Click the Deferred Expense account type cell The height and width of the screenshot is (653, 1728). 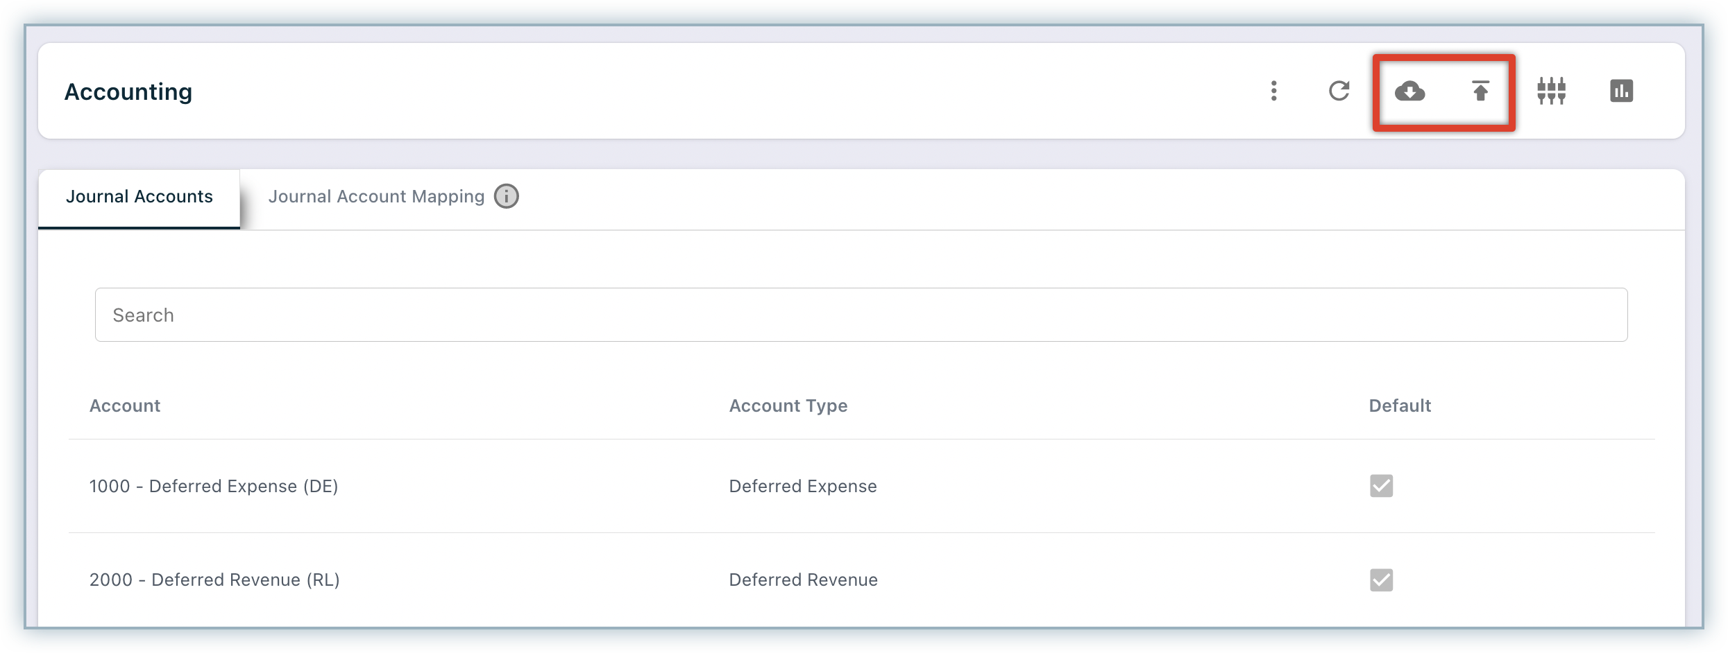[x=803, y=486]
